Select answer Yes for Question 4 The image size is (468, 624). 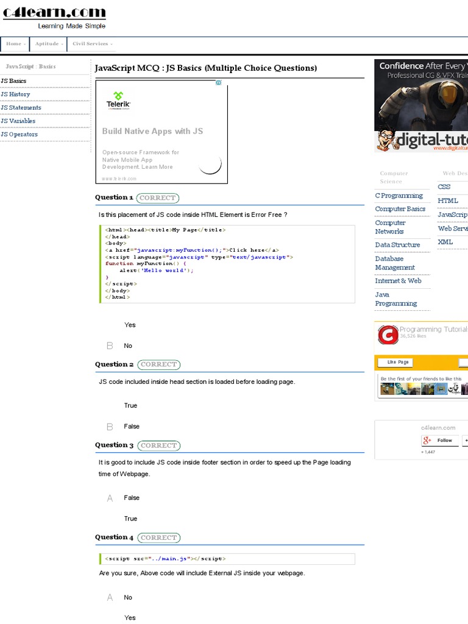pyautogui.click(x=130, y=618)
